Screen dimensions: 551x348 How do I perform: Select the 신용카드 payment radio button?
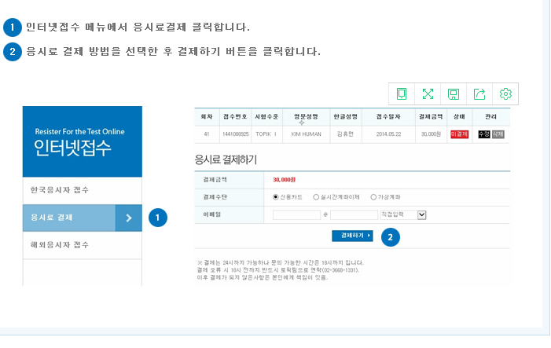tap(276, 196)
